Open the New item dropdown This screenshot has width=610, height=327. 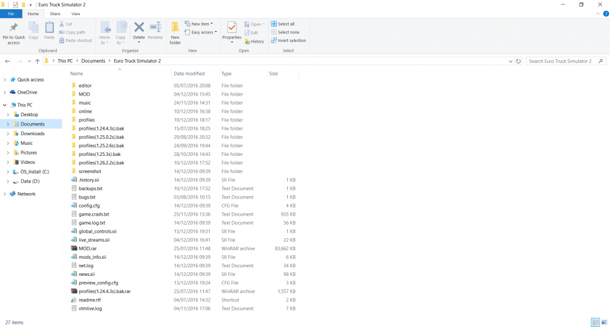[x=202, y=24]
